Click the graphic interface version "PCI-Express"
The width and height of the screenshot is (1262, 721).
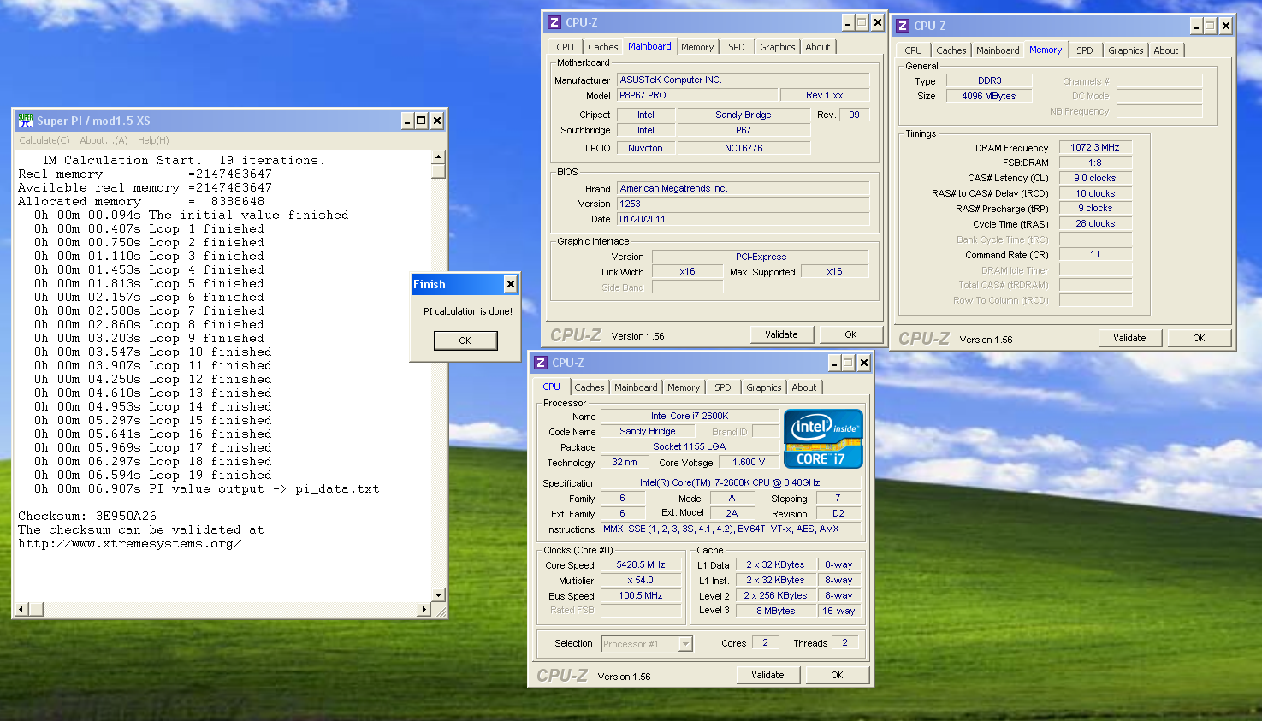pos(761,257)
